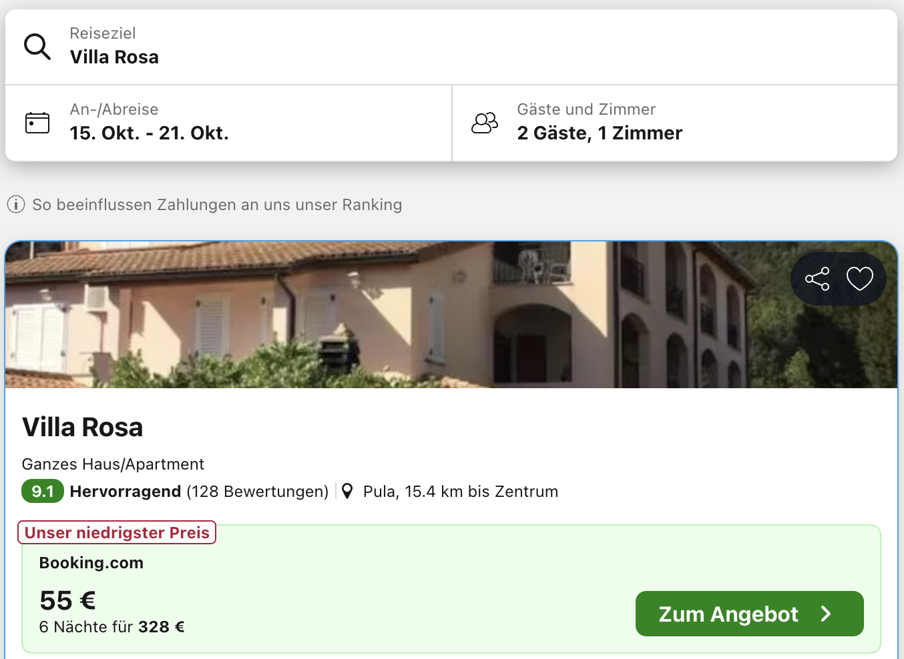The width and height of the screenshot is (904, 659).
Task: Click the Unser niedrigster Preis label
Action: [x=117, y=532]
